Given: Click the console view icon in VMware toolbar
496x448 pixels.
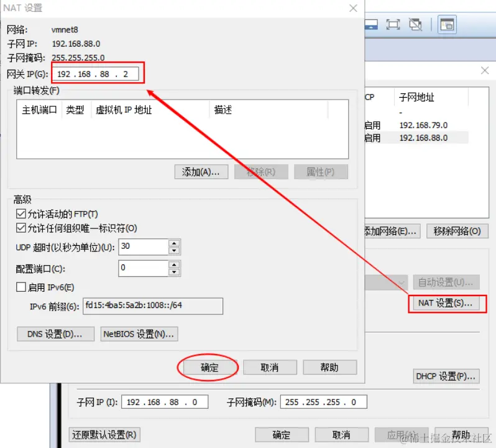Looking at the screenshot, I should click(x=371, y=24).
